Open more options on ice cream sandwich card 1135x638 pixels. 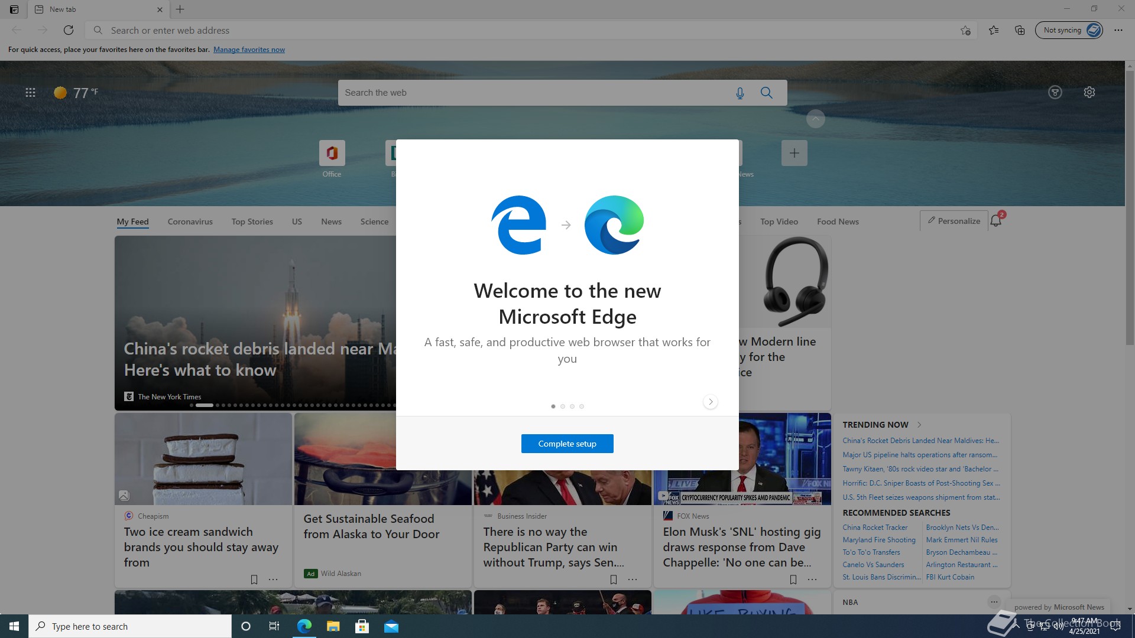273,580
